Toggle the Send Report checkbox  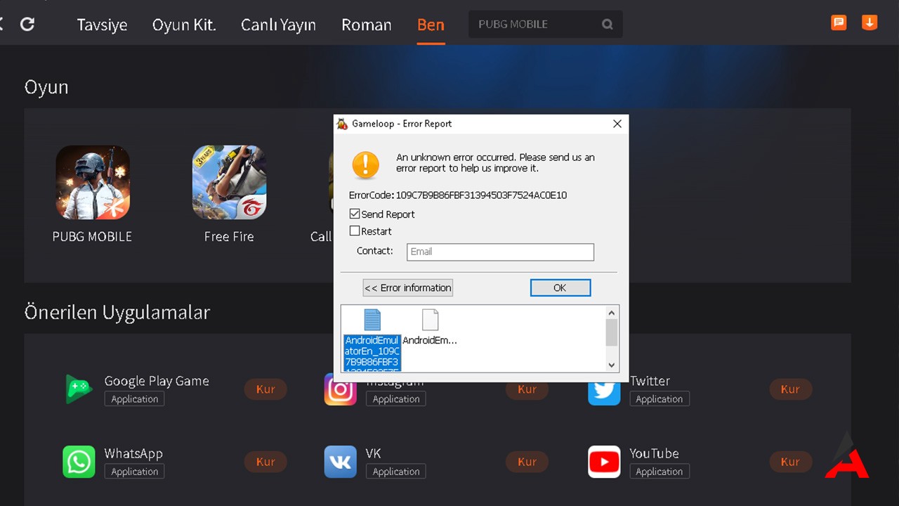pyautogui.click(x=355, y=214)
